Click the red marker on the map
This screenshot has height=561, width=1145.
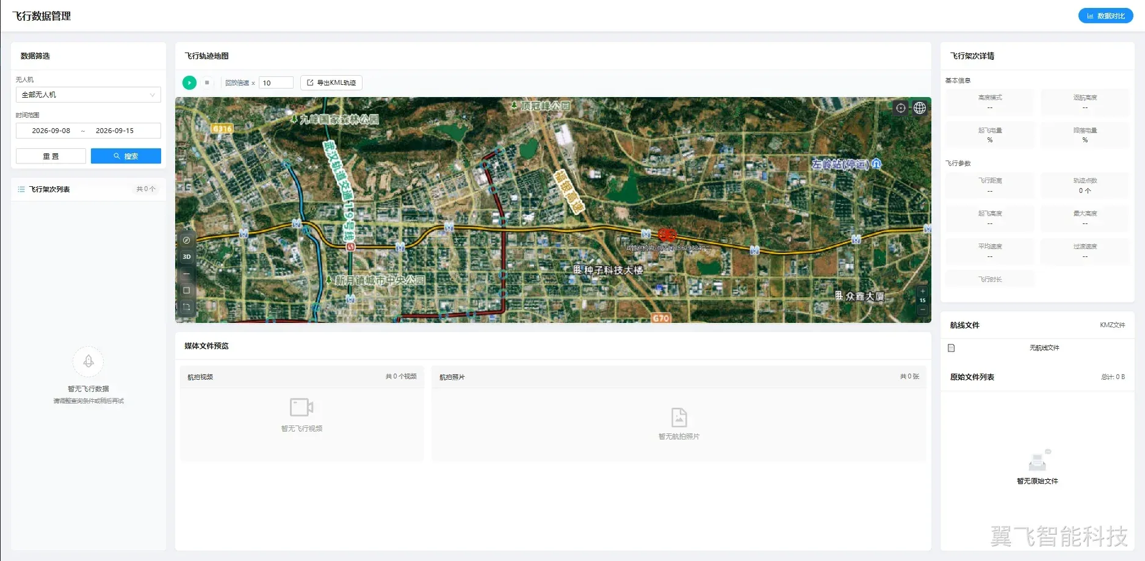point(666,234)
